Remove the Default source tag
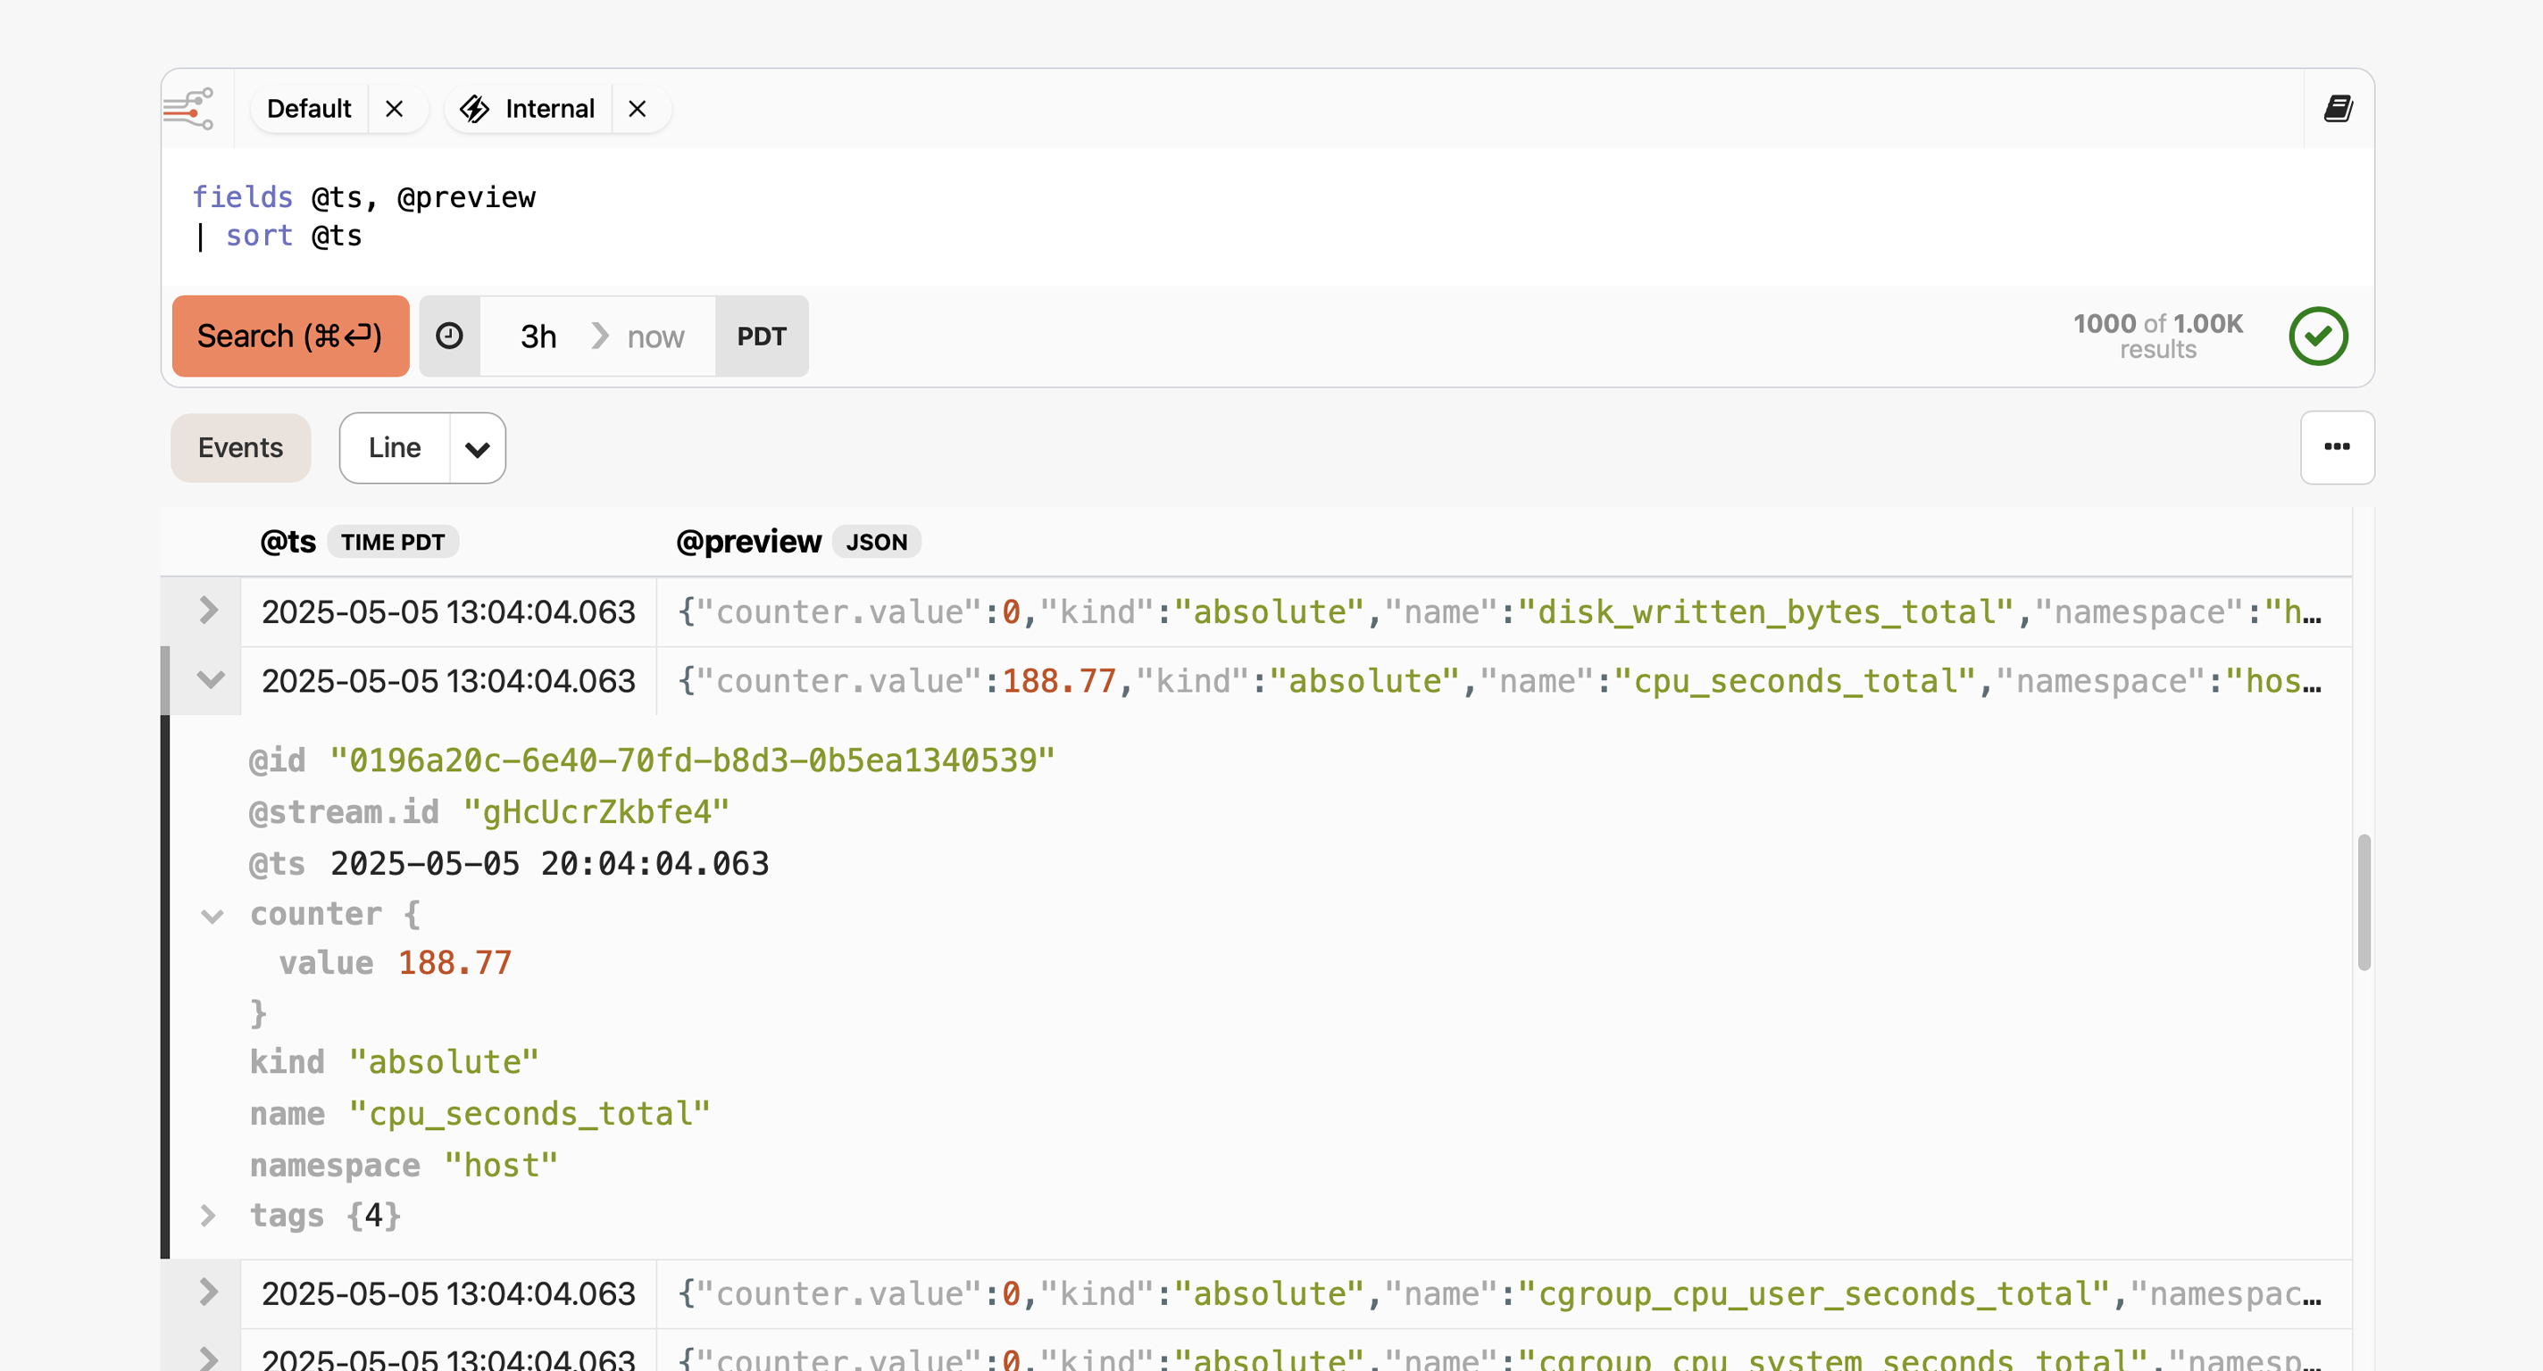This screenshot has width=2543, height=1371. (x=394, y=109)
